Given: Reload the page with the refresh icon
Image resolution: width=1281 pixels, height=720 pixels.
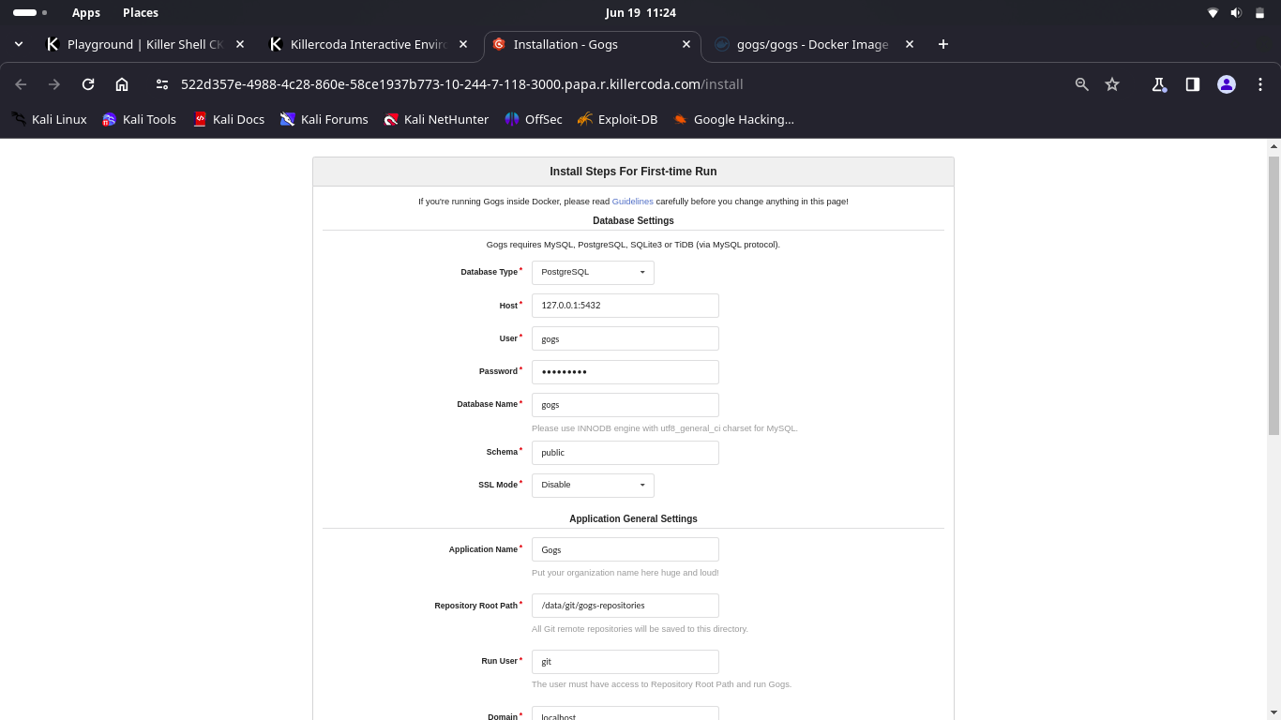Looking at the screenshot, I should pos(88,84).
